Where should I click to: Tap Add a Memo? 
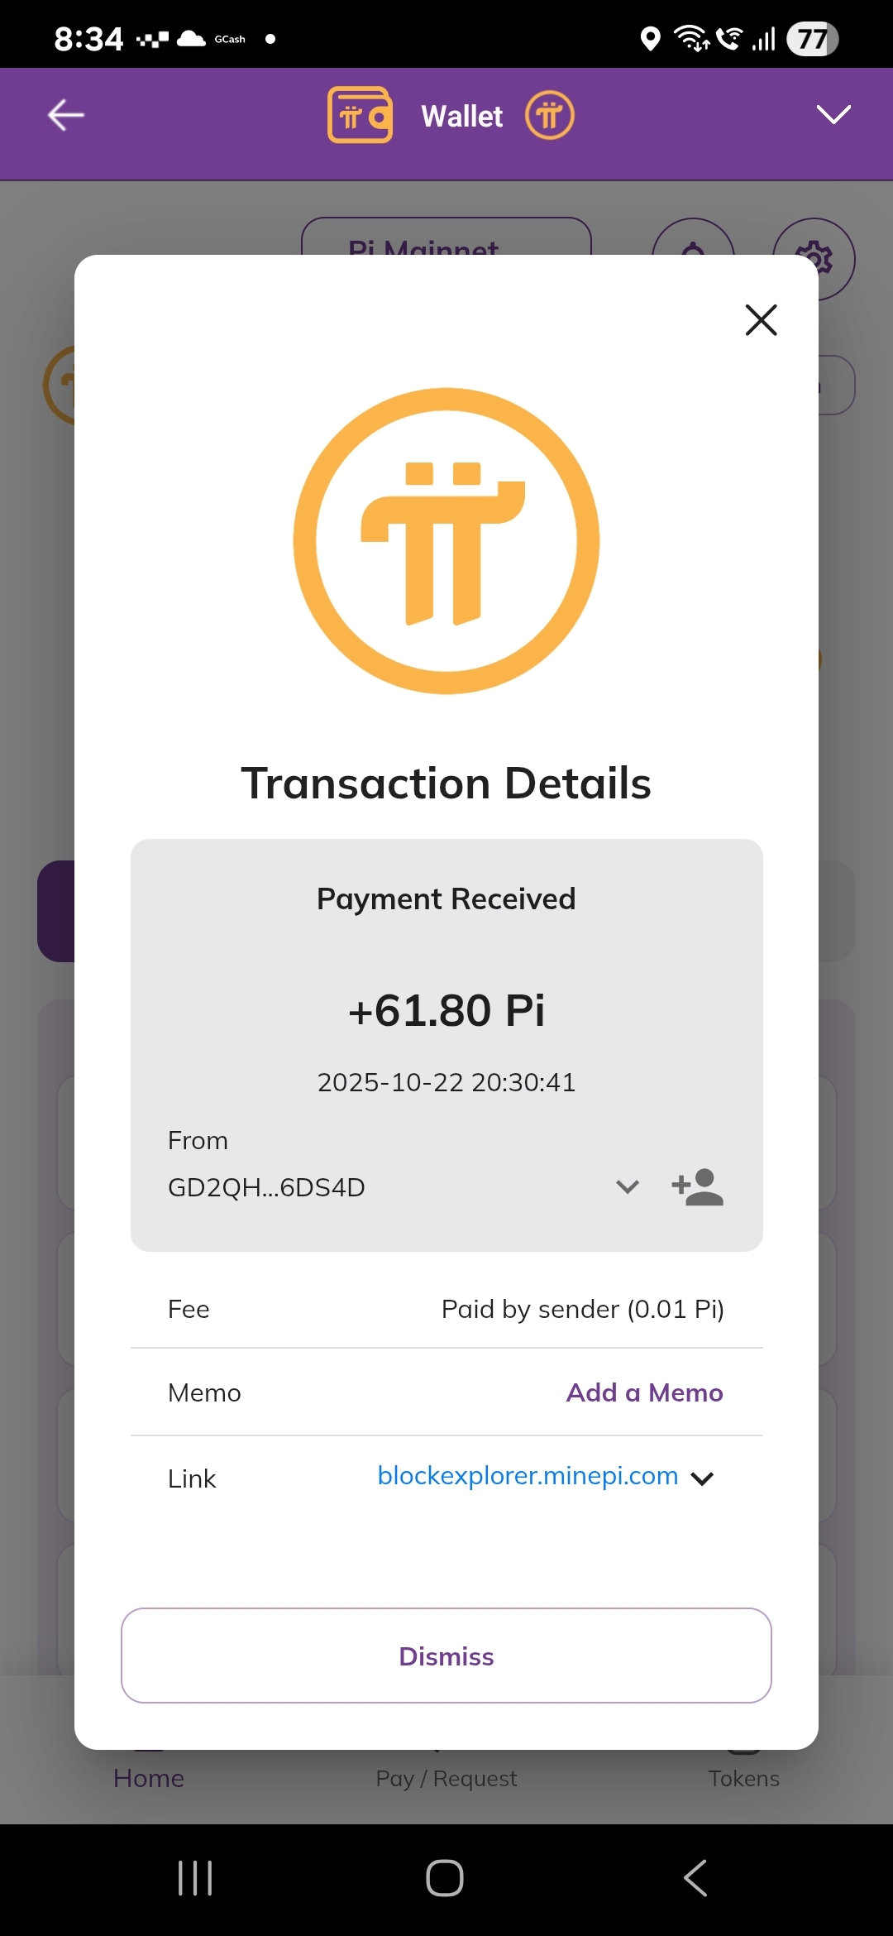click(644, 1392)
